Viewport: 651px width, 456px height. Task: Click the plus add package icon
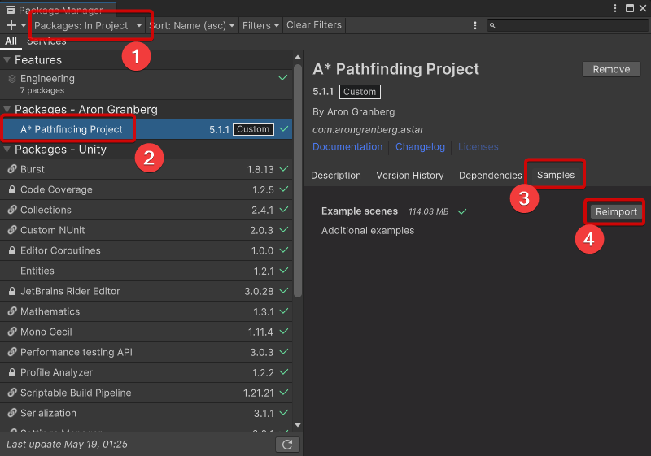(x=11, y=25)
